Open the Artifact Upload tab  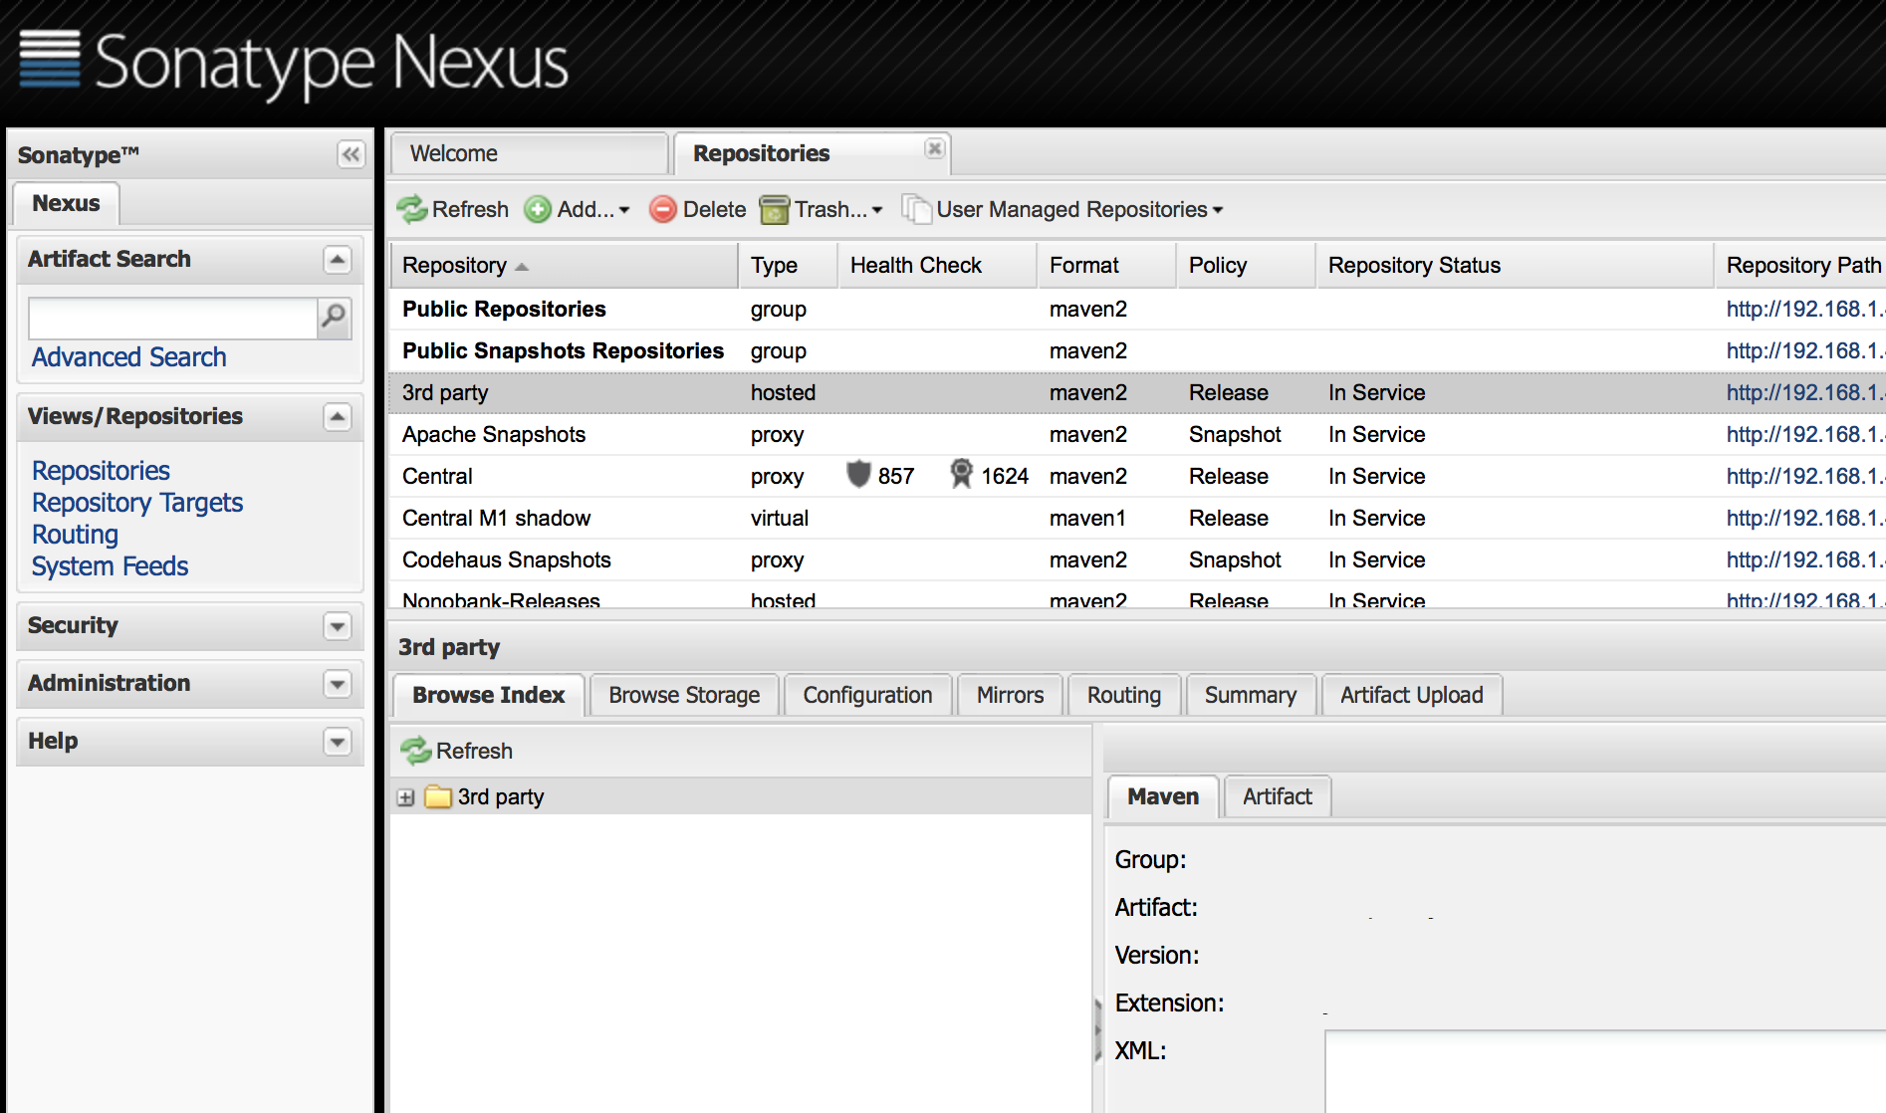click(1411, 695)
